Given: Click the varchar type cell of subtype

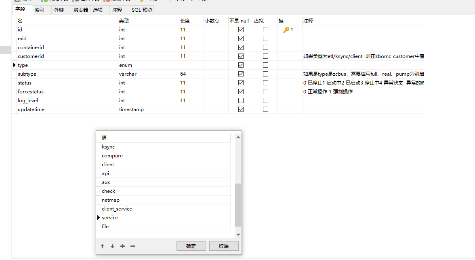Looking at the screenshot, I should 128,74.
